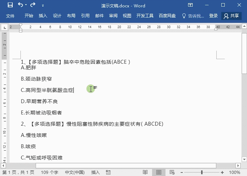The height and width of the screenshot is (176, 247).
Task: Click on text D.早期营养不良
Action: point(39,101)
